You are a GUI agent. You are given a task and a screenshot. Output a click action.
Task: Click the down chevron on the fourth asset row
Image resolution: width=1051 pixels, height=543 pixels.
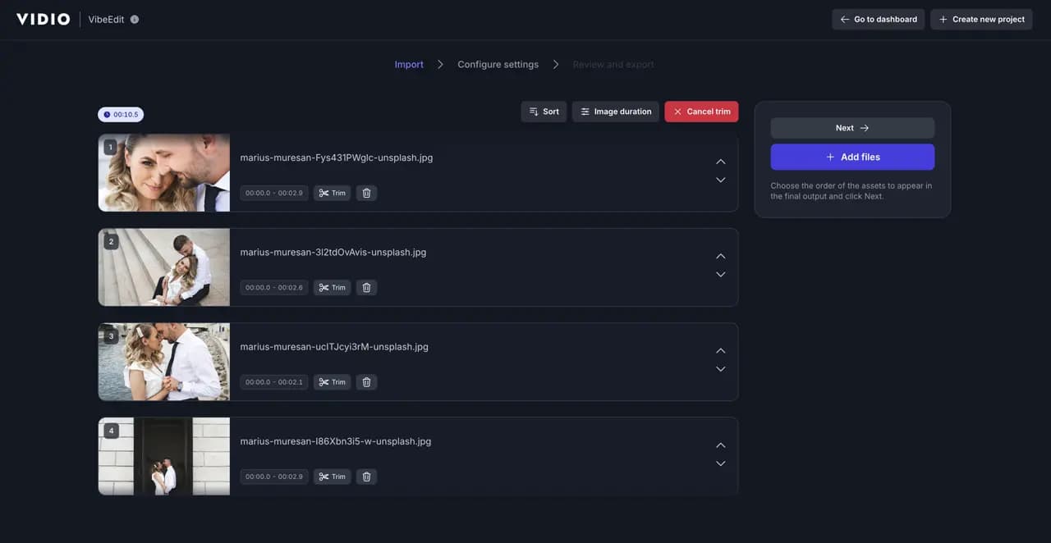click(720, 463)
